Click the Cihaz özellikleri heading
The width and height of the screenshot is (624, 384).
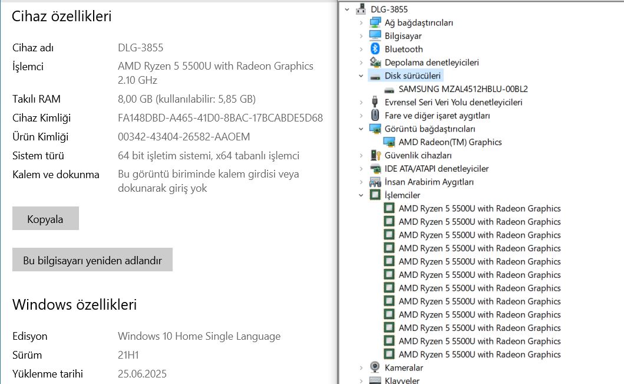62,17
